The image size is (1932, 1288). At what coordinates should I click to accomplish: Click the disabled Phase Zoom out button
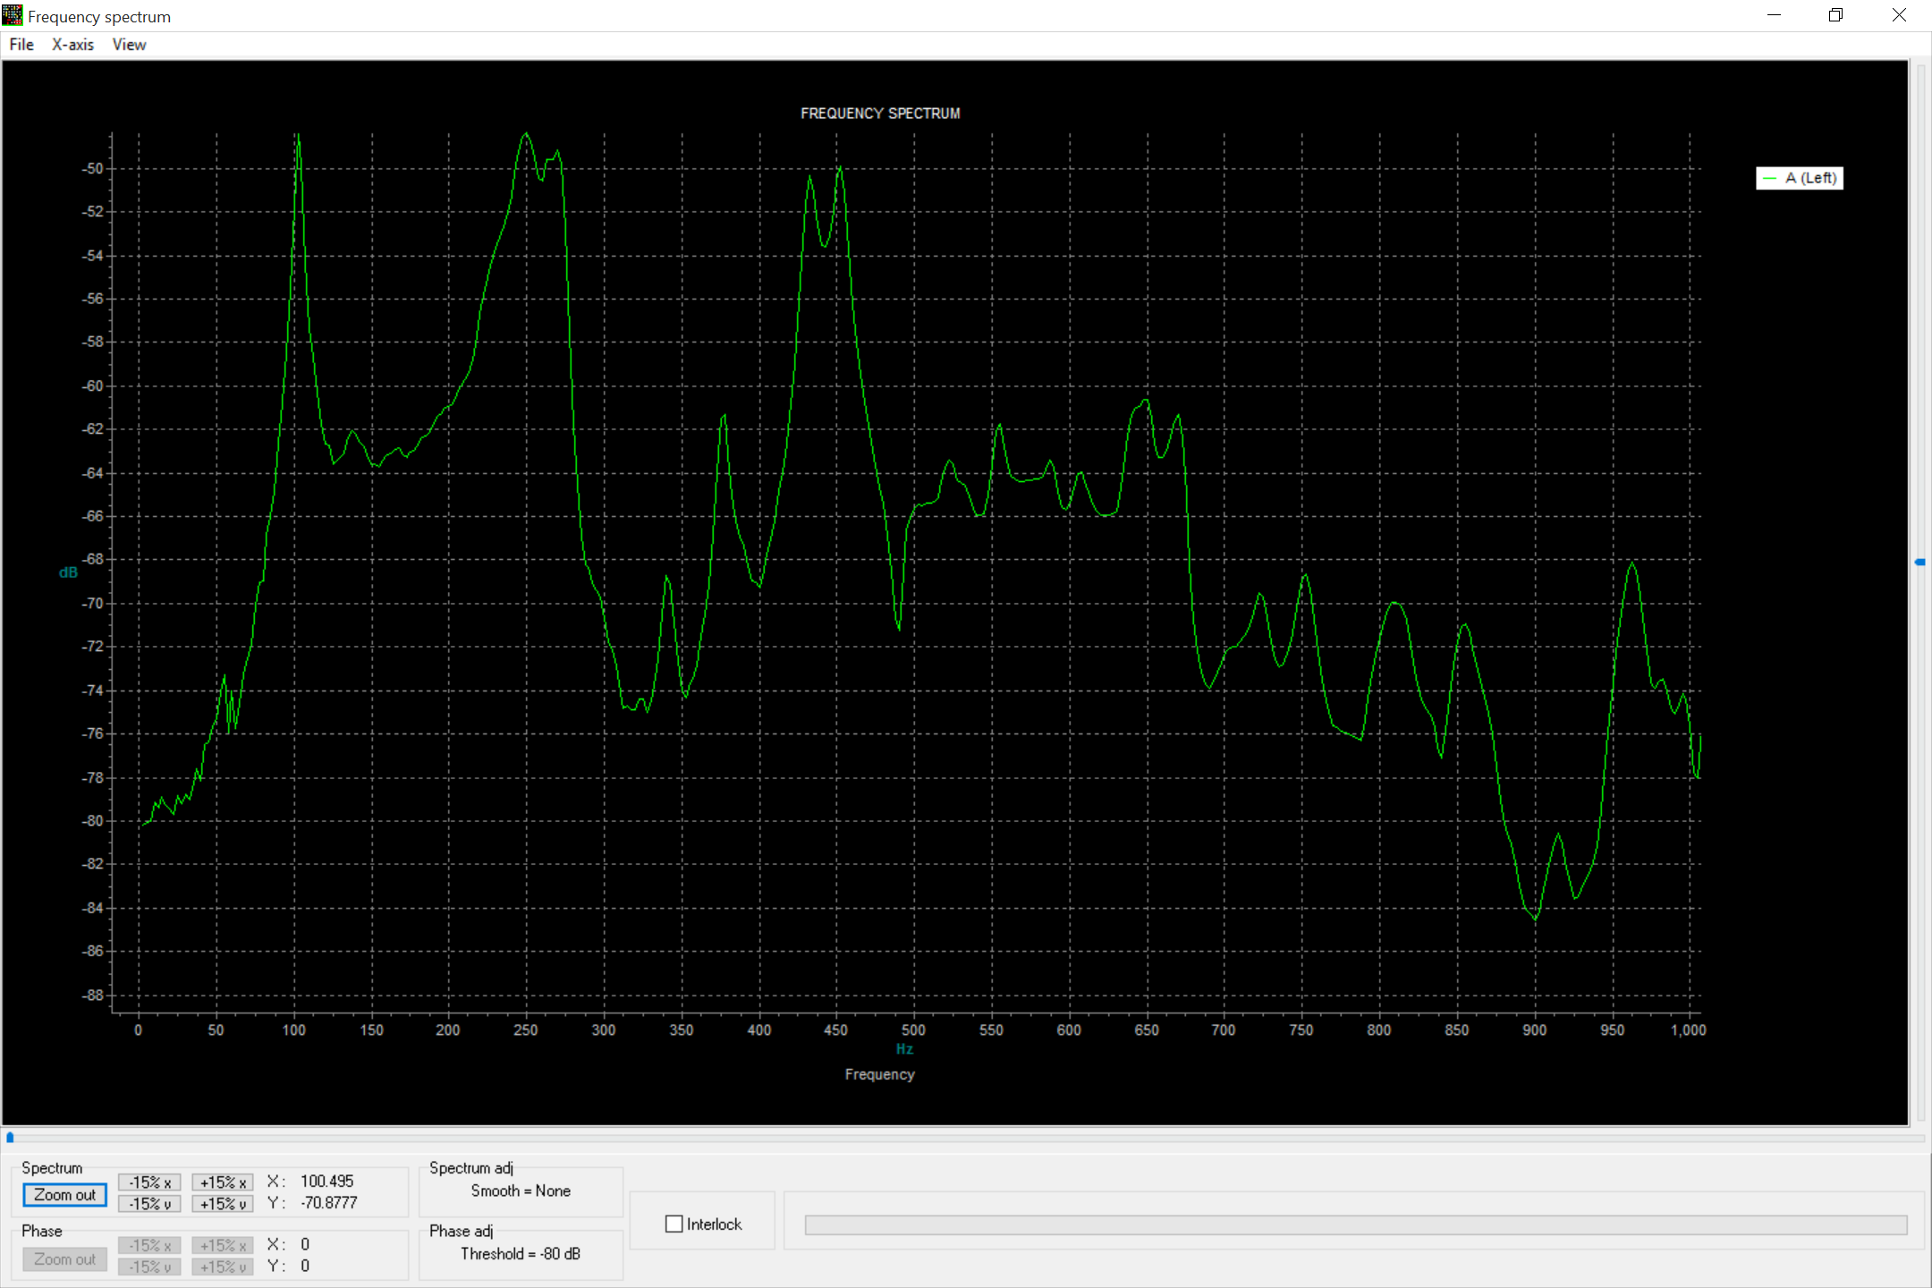click(64, 1259)
